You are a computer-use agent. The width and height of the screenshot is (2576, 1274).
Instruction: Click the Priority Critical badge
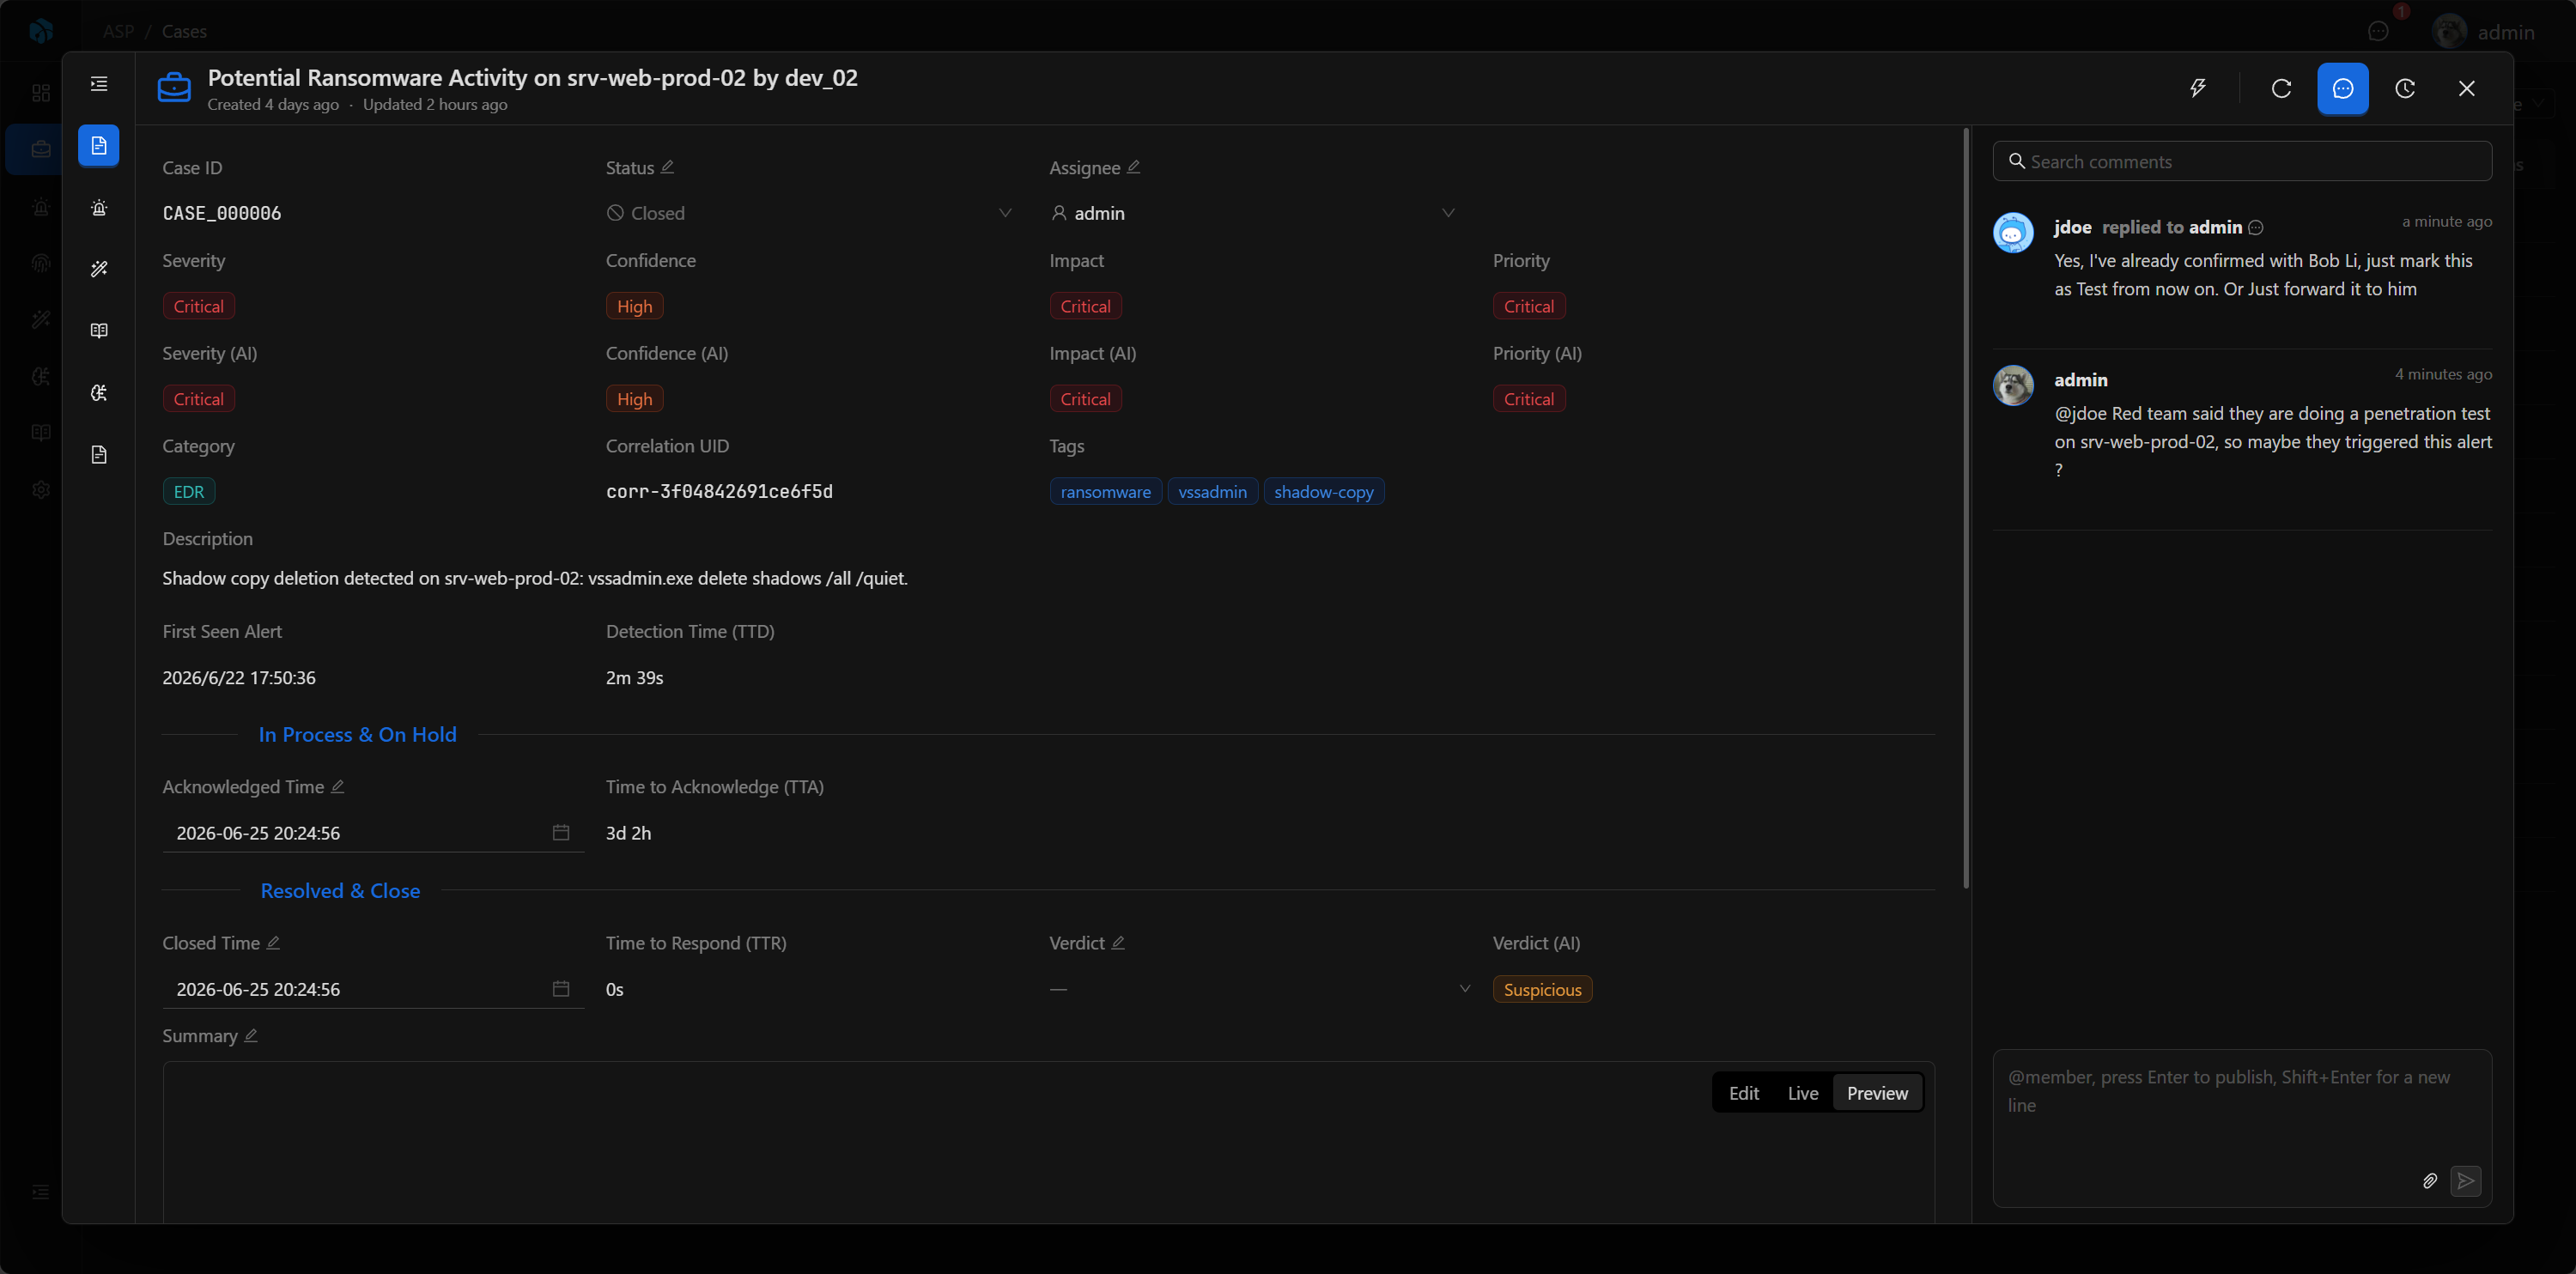tap(1529, 306)
